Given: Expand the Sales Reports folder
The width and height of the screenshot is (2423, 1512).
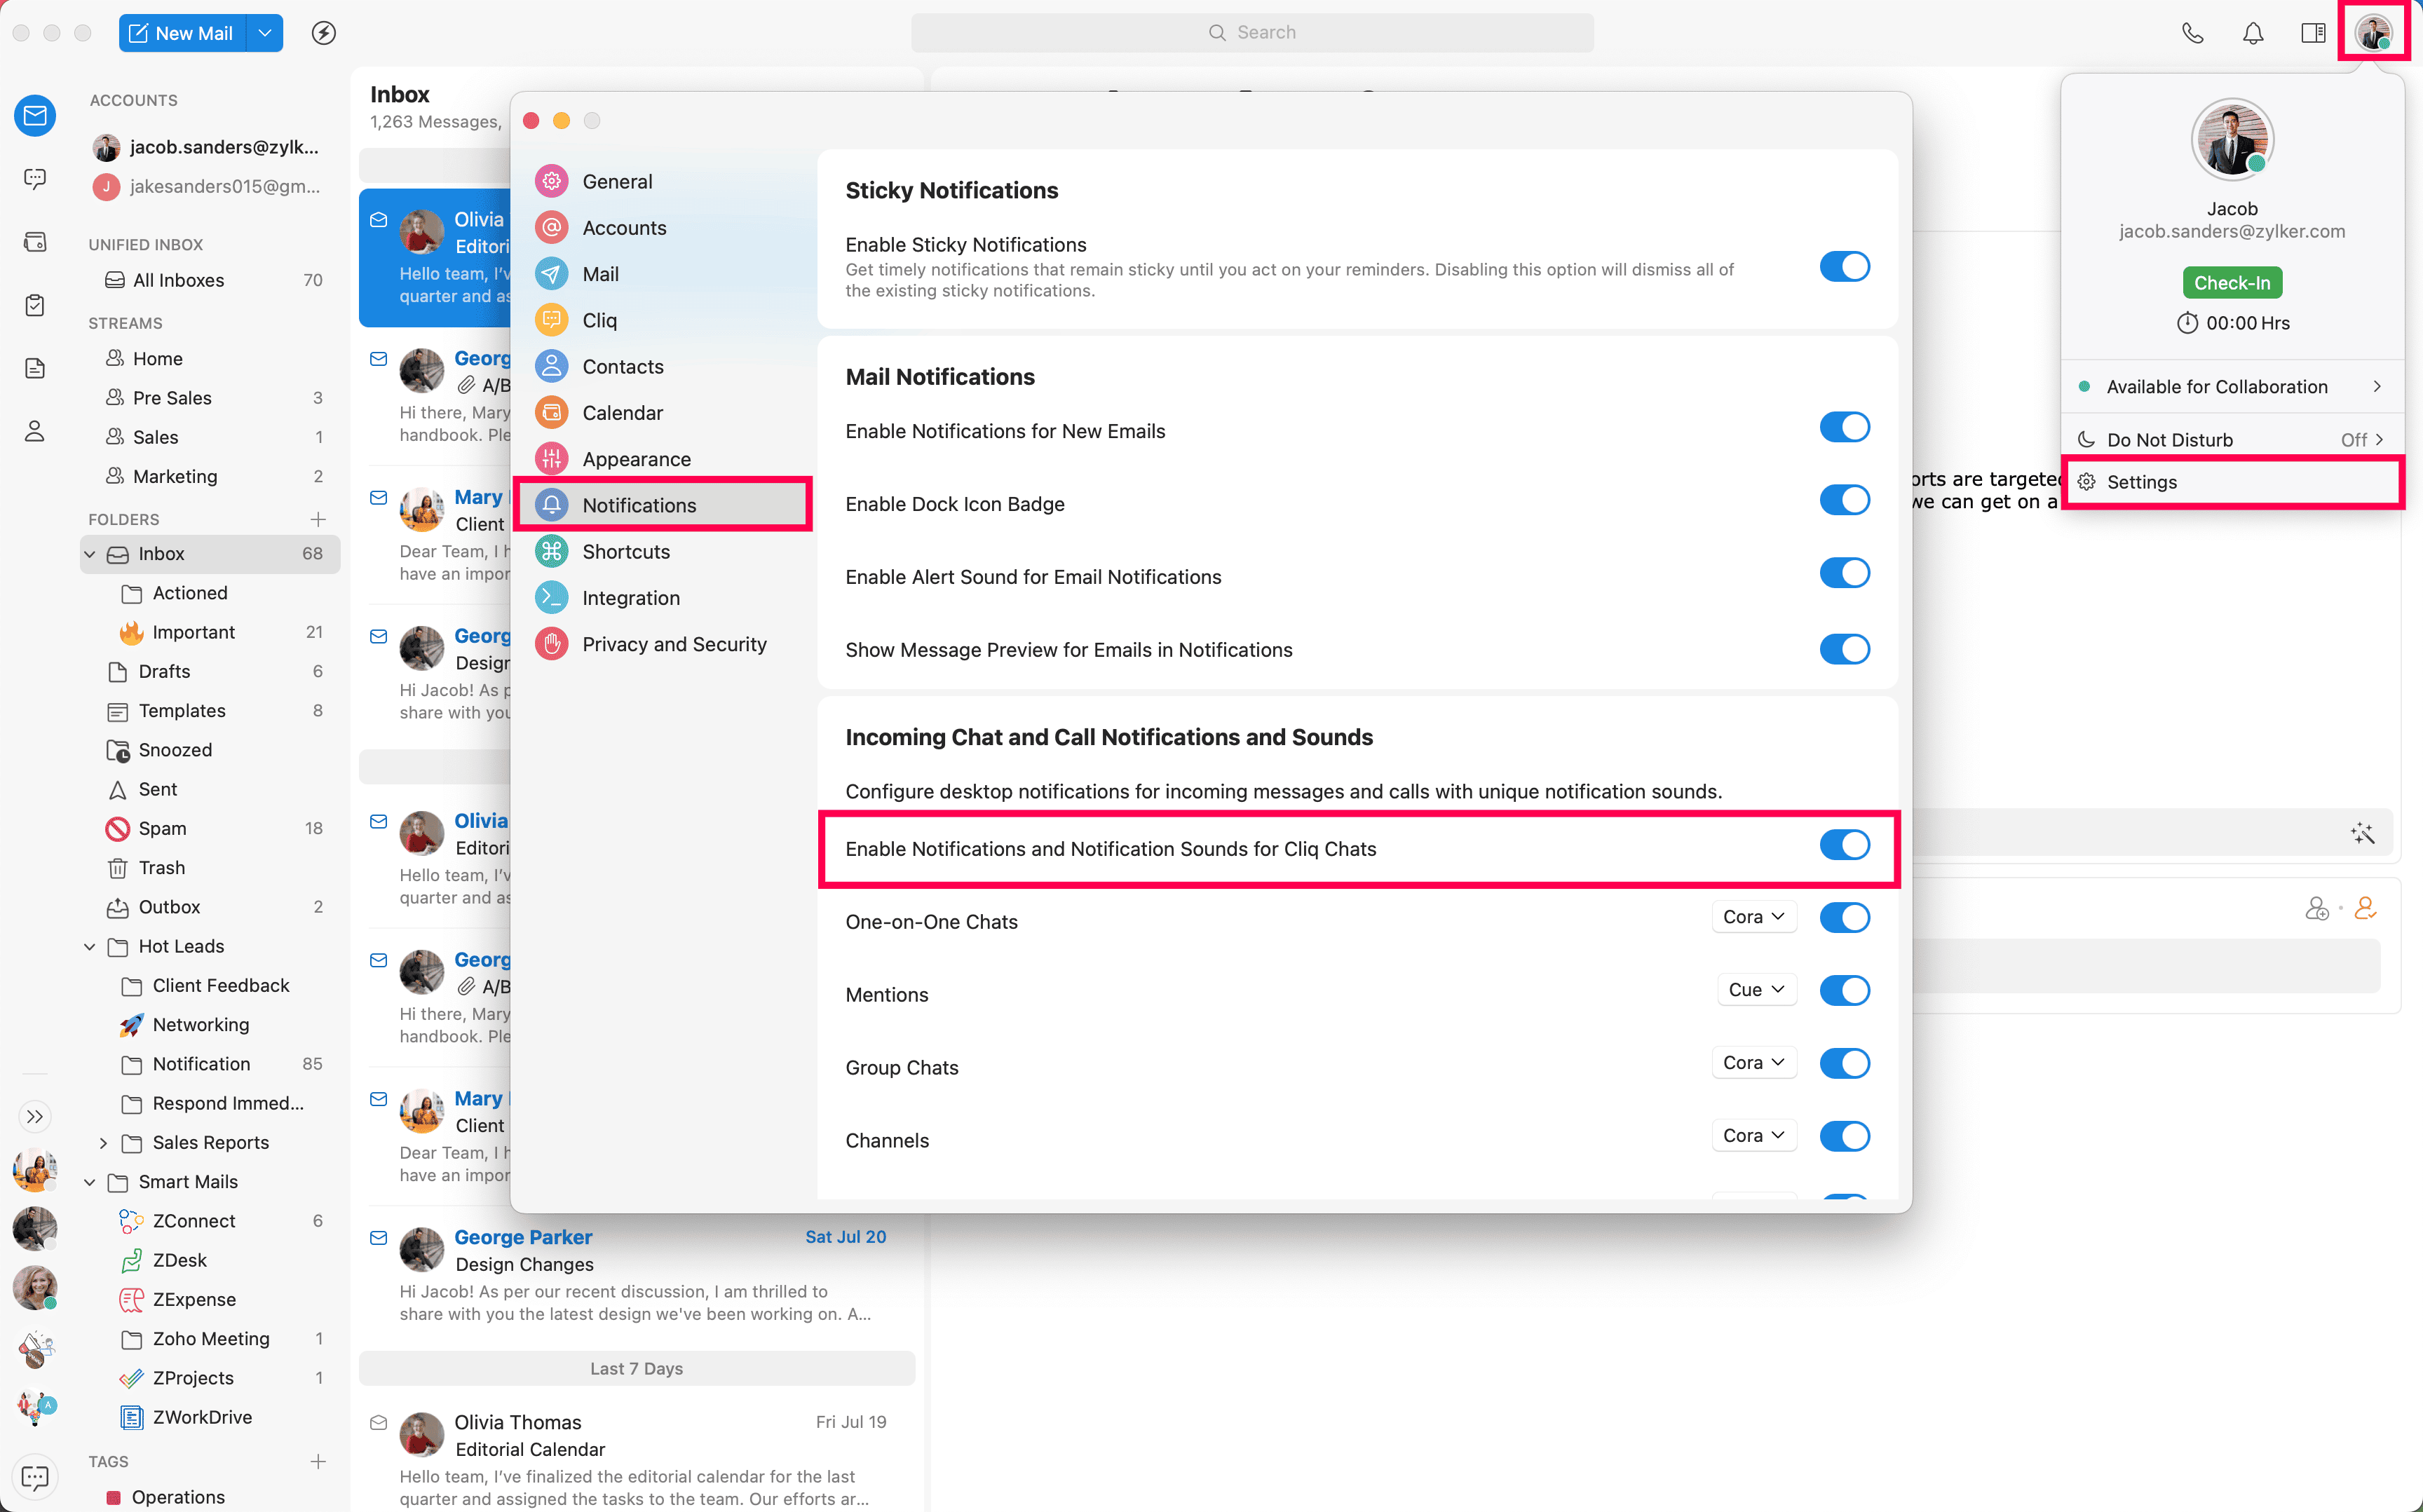Looking at the screenshot, I should 103,1142.
